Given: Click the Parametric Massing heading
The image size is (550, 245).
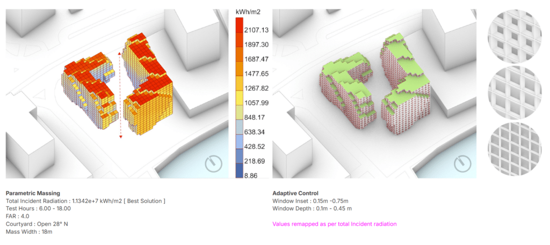Looking at the screenshot, I should [33, 193].
